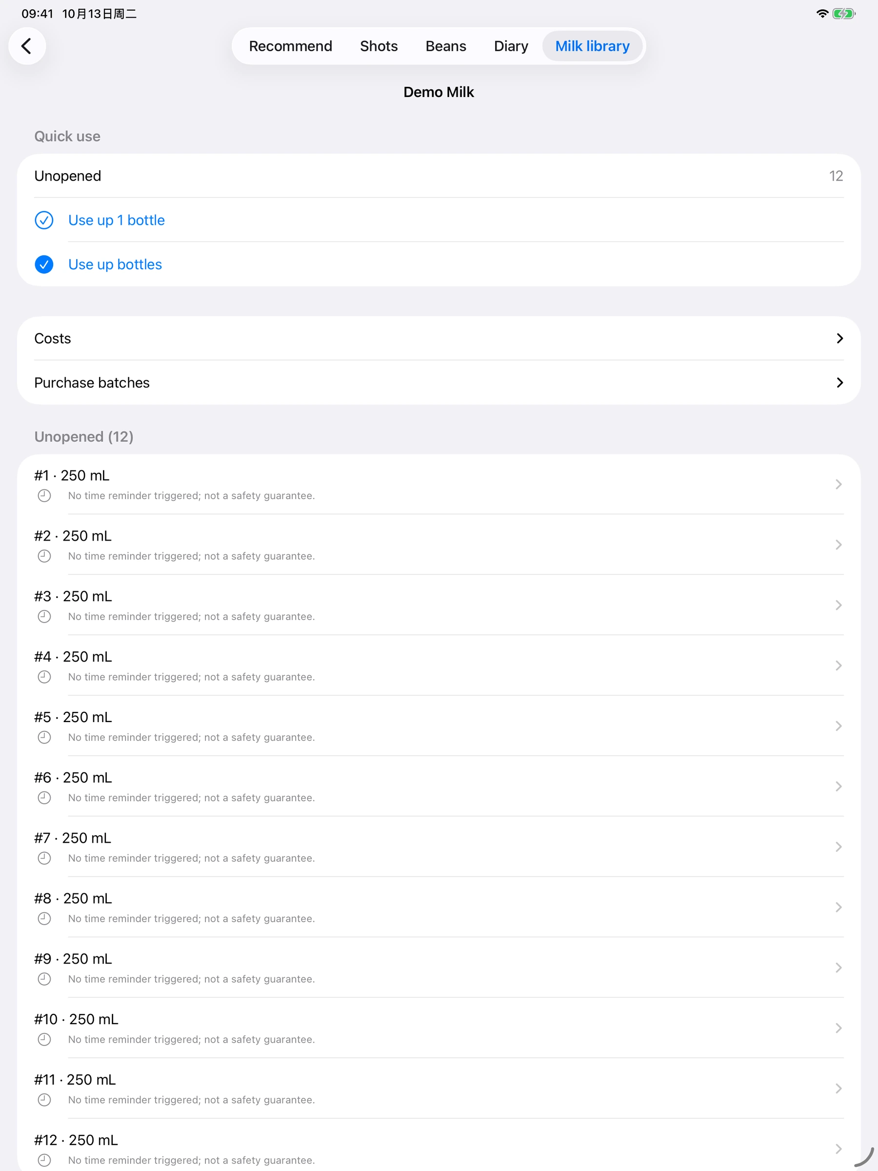This screenshot has width=878, height=1171.
Task: Click the clock icon on bottle #5
Action: tap(44, 737)
